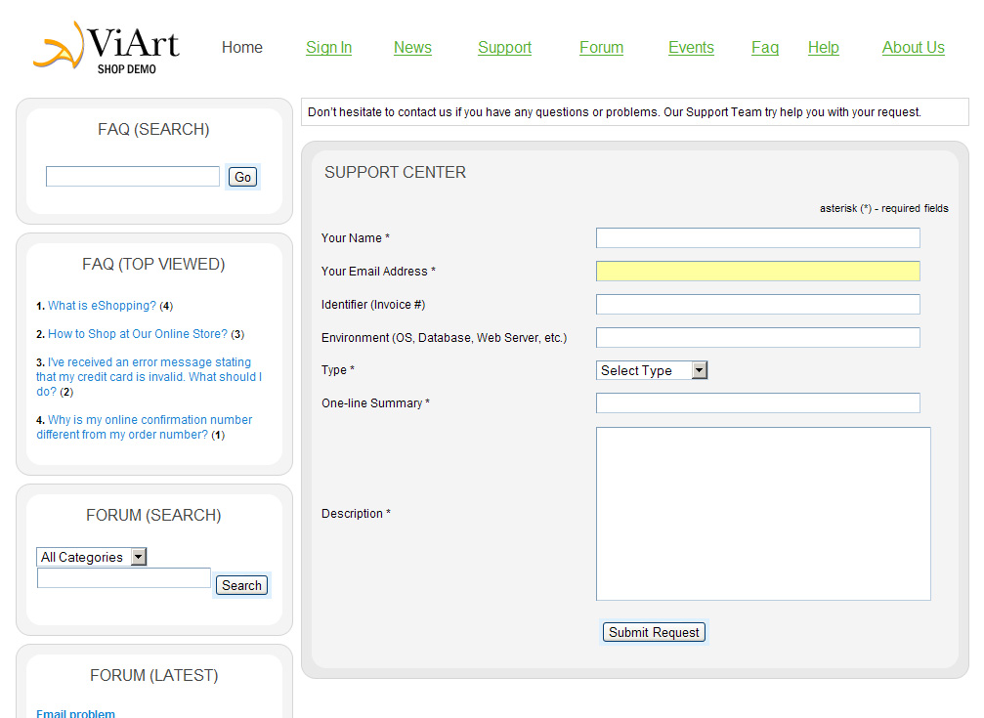
Task: Click the 'FAQ (SEARCH)' heading
Action: pos(153,129)
